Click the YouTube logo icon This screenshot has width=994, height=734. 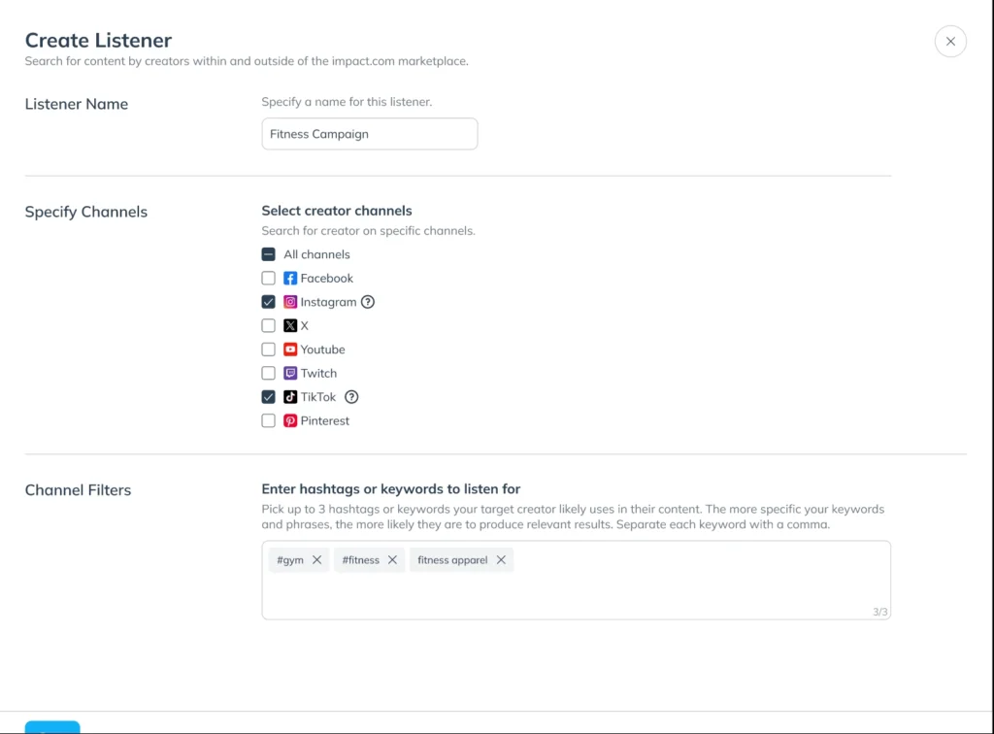coord(290,350)
